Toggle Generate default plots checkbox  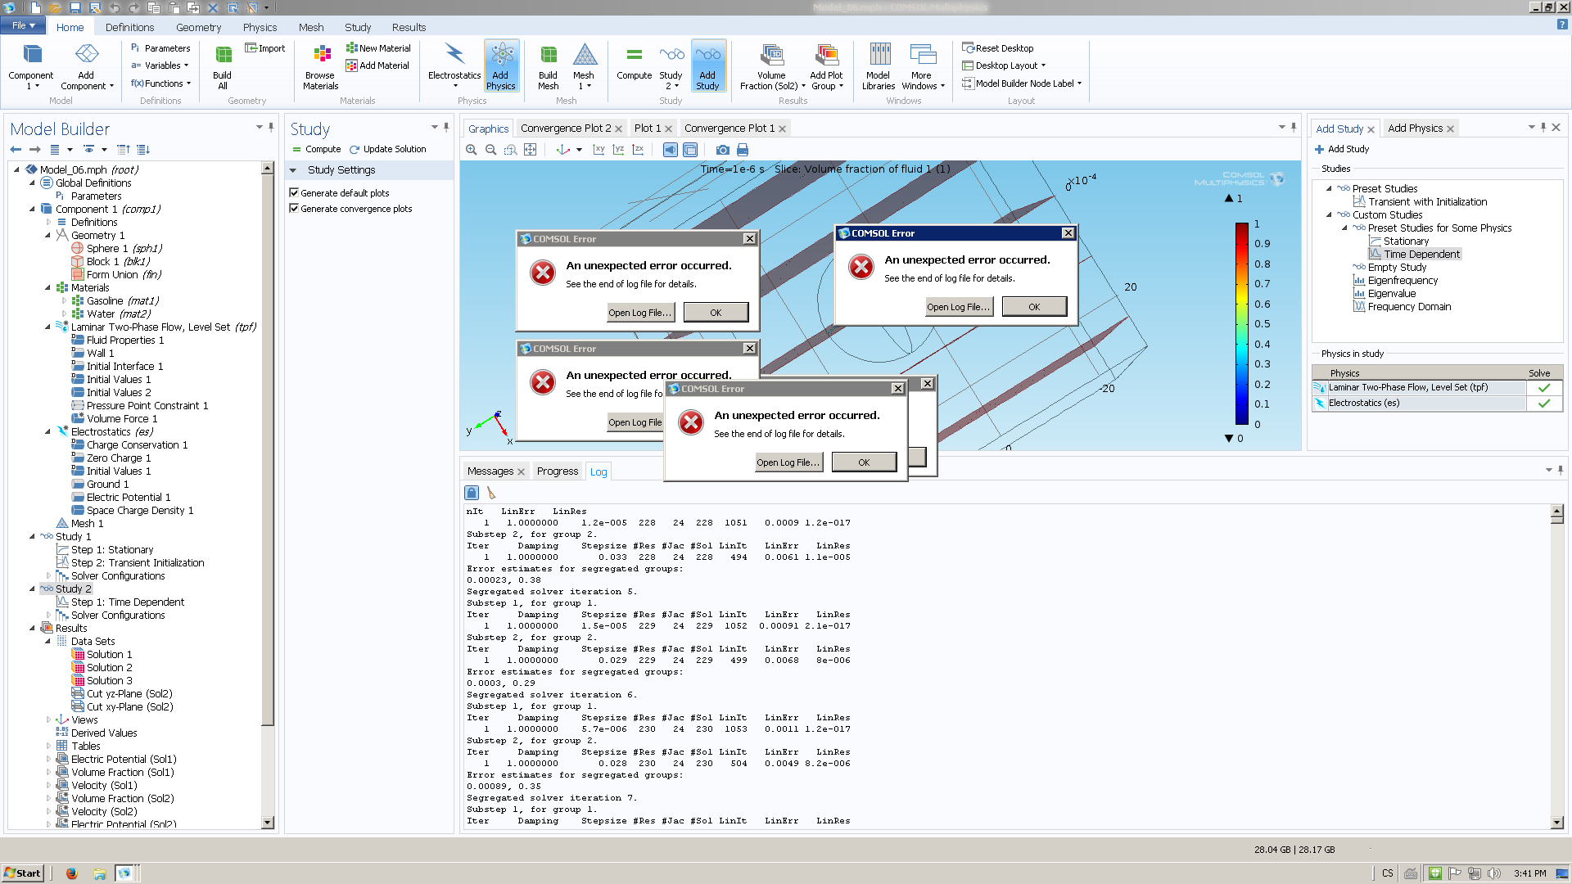(294, 193)
